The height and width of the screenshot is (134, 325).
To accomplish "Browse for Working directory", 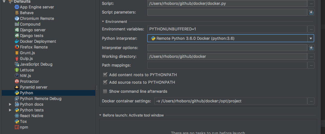I will click(x=311, y=56).
